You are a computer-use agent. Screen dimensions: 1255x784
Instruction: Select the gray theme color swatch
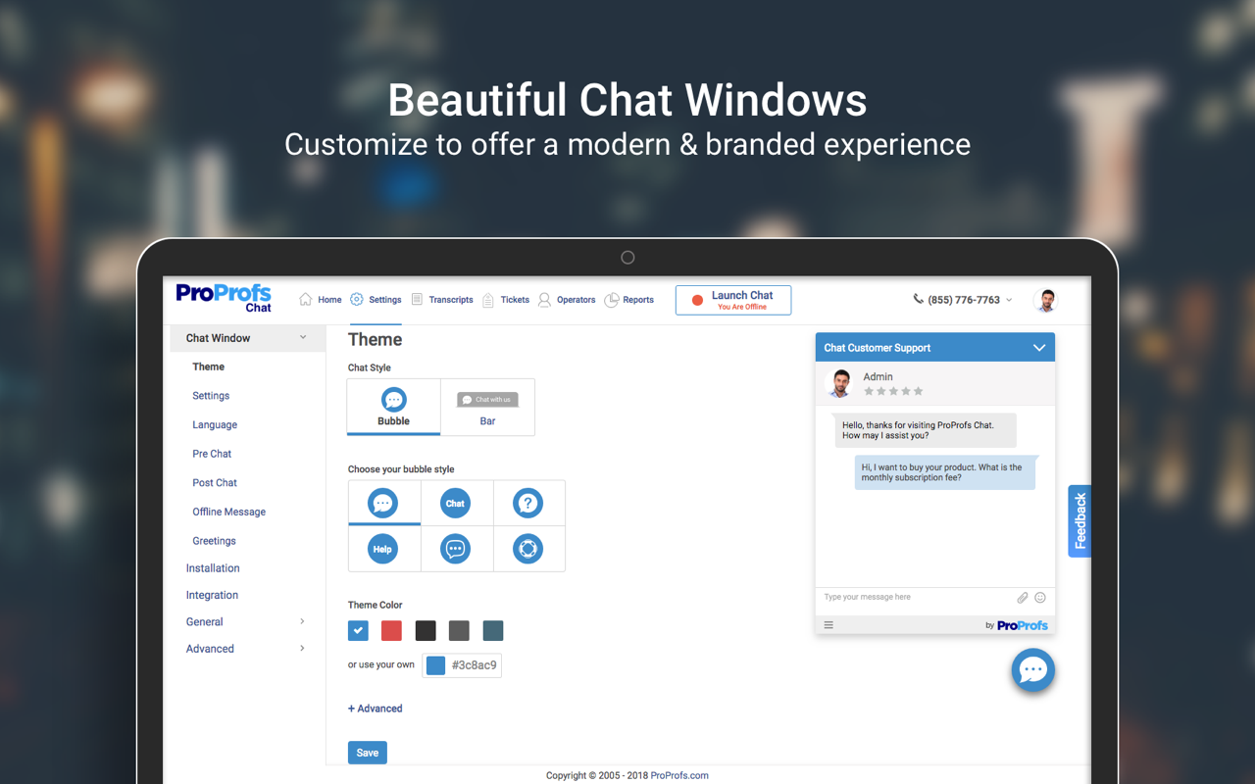click(459, 631)
